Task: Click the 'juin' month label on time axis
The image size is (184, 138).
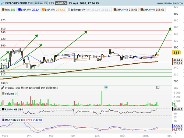Action: 73,136
